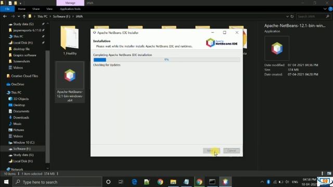The height and width of the screenshot is (187, 333).
Task: Click the Cancel button in installer
Action: click(x=232, y=151)
